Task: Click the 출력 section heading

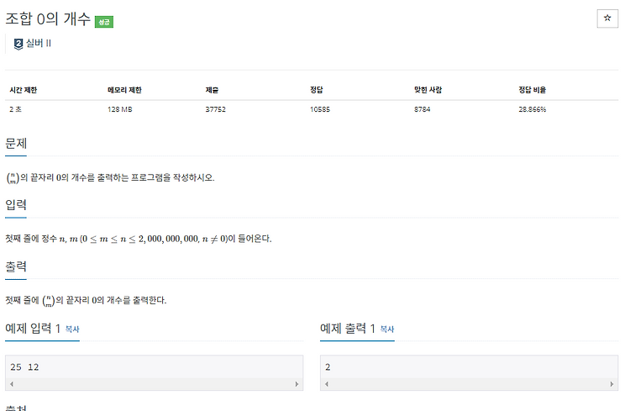Action: (16, 266)
